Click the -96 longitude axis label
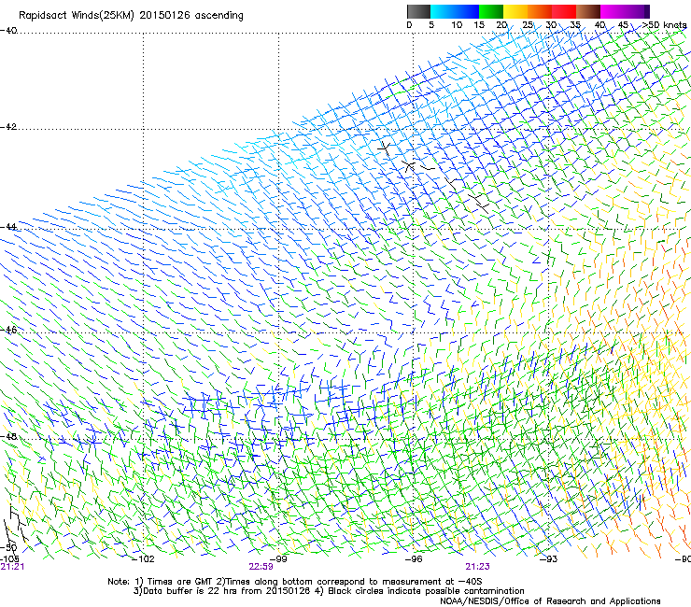Screen dimensions: 691x607 (x=414, y=559)
